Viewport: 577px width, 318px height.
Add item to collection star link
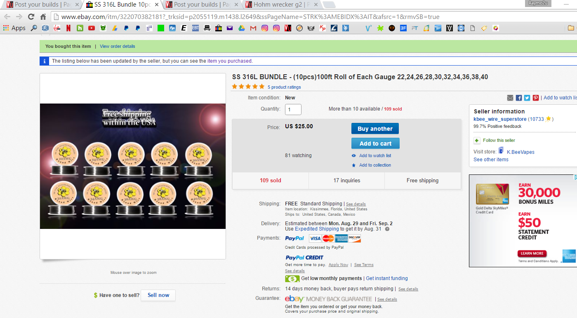click(x=375, y=165)
